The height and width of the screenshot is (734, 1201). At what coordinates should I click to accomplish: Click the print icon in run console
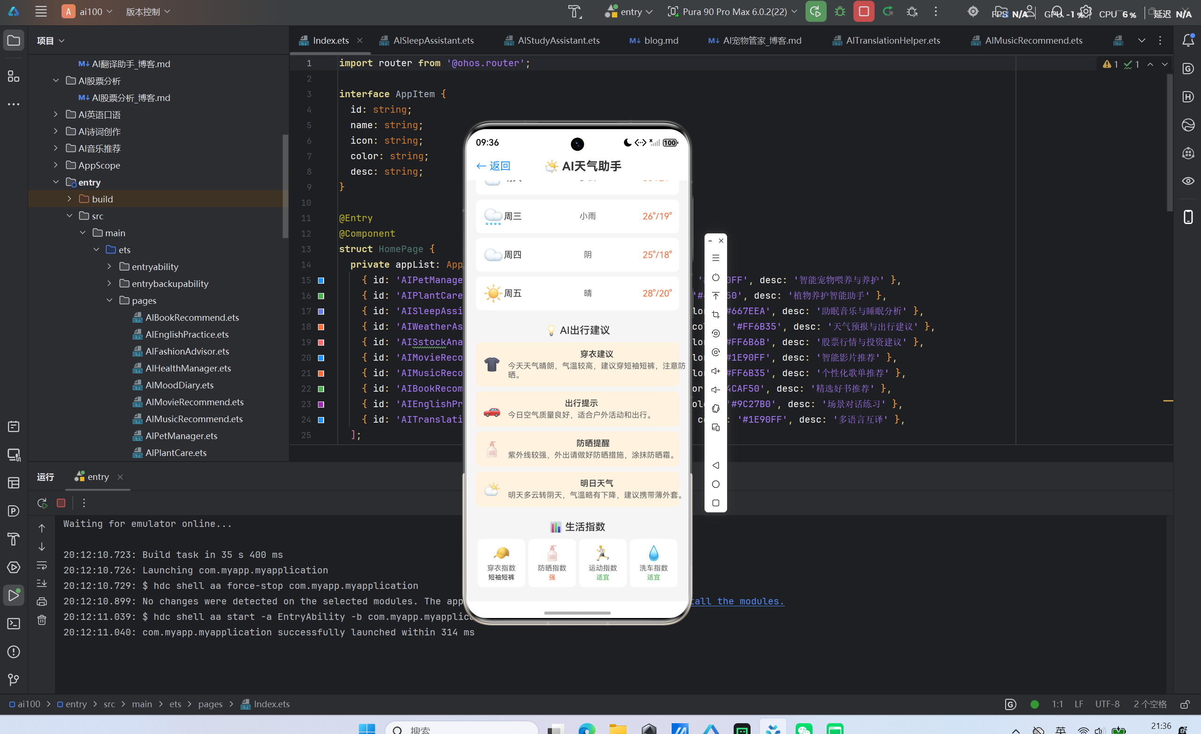[x=42, y=602]
